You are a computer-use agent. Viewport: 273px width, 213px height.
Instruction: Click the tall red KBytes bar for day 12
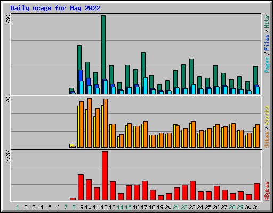coord(105,176)
